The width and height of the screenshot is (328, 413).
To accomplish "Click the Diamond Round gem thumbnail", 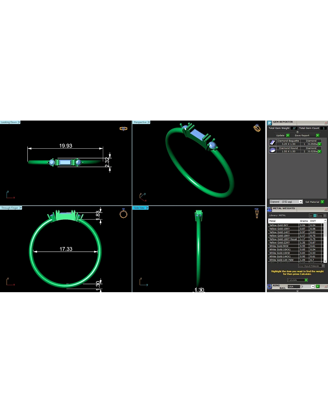I will coord(272,150).
